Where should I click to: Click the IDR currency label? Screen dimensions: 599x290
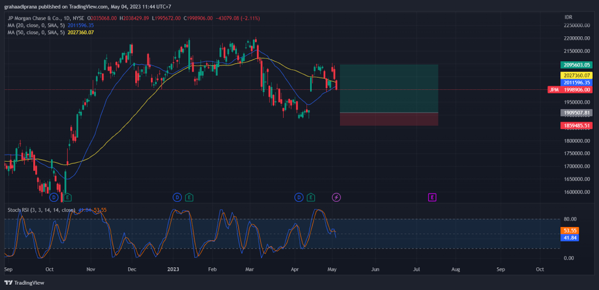click(x=569, y=18)
